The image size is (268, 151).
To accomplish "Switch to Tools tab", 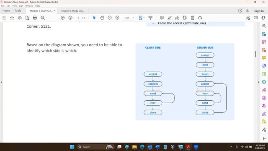I will [18, 10].
